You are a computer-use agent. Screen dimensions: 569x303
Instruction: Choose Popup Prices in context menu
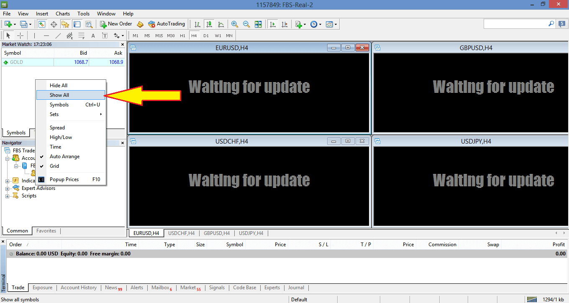point(71,179)
